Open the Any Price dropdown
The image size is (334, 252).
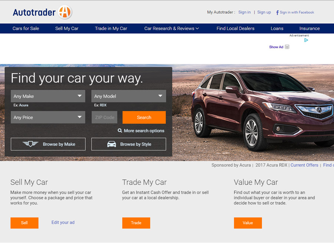coord(48,117)
